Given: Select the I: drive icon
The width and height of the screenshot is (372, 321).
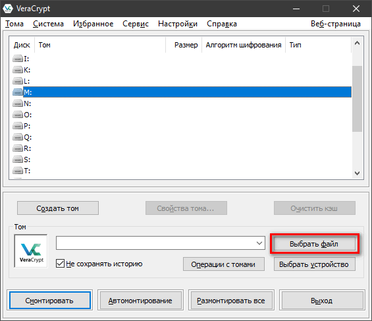Looking at the screenshot, I should [18, 59].
